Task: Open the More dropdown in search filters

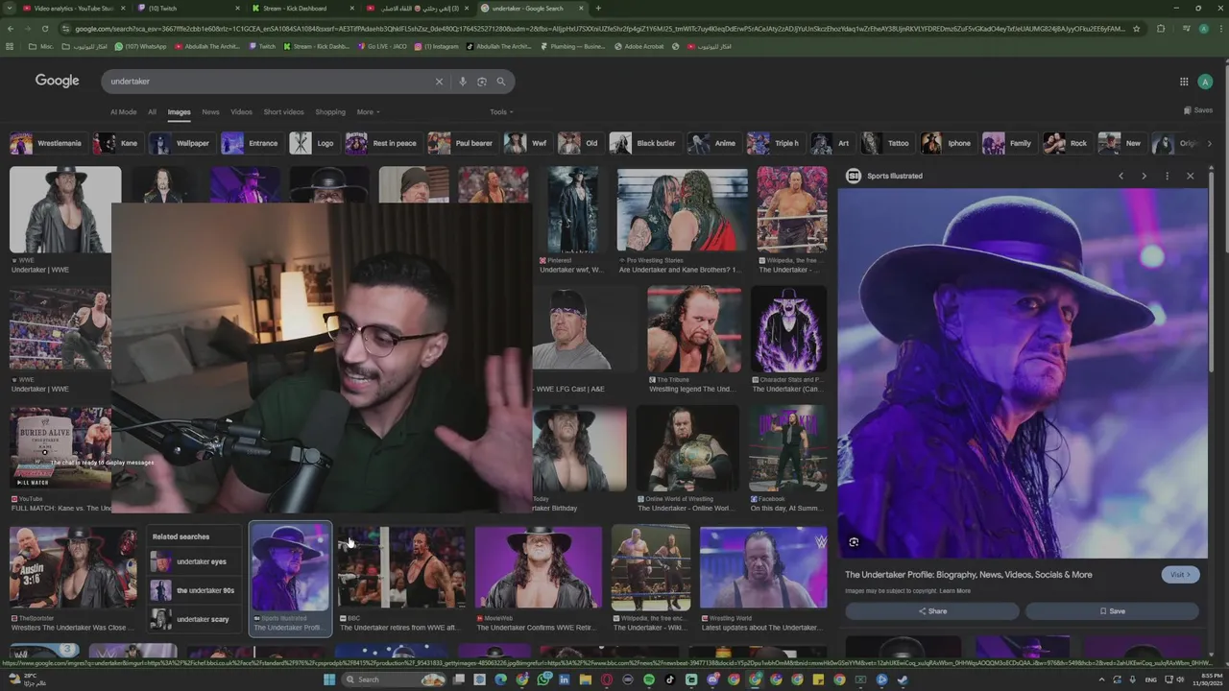Action: 368,112
